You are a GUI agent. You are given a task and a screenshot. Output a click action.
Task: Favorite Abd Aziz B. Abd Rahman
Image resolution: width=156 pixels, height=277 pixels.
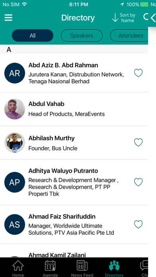pos(138,73)
